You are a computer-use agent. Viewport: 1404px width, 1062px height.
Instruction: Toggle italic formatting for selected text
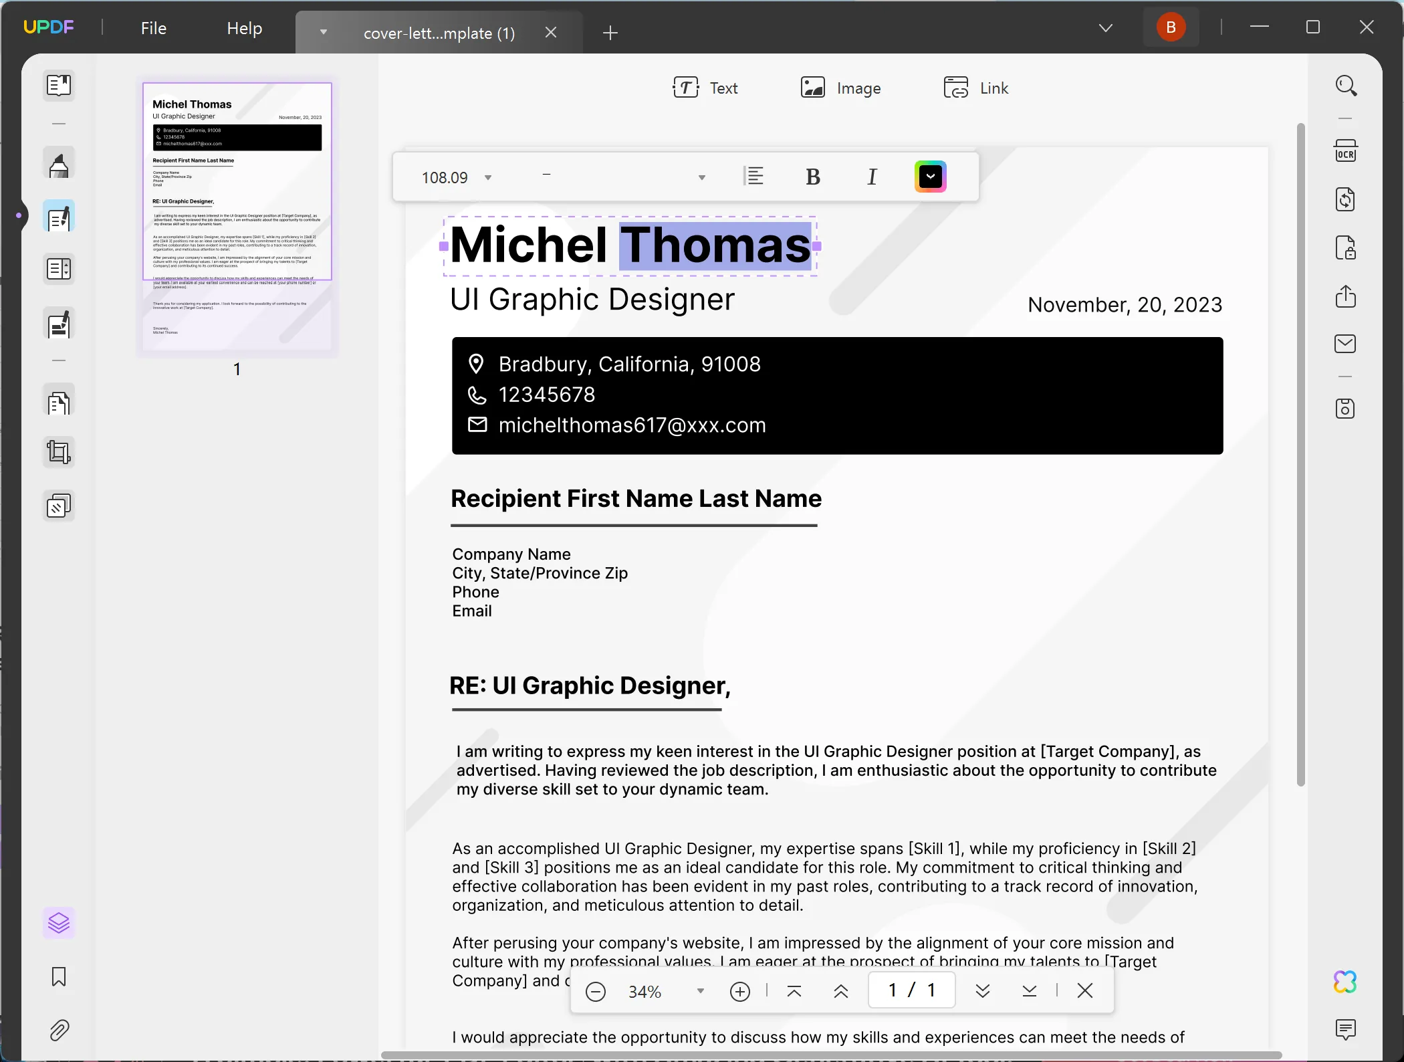[x=872, y=177]
